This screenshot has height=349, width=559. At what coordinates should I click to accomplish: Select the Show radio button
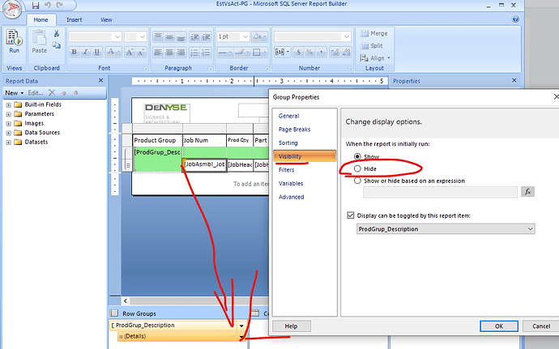357,156
